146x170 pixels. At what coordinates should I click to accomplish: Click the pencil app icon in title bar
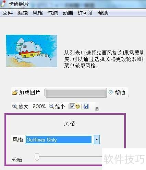pyautogui.click(x=3, y=4)
